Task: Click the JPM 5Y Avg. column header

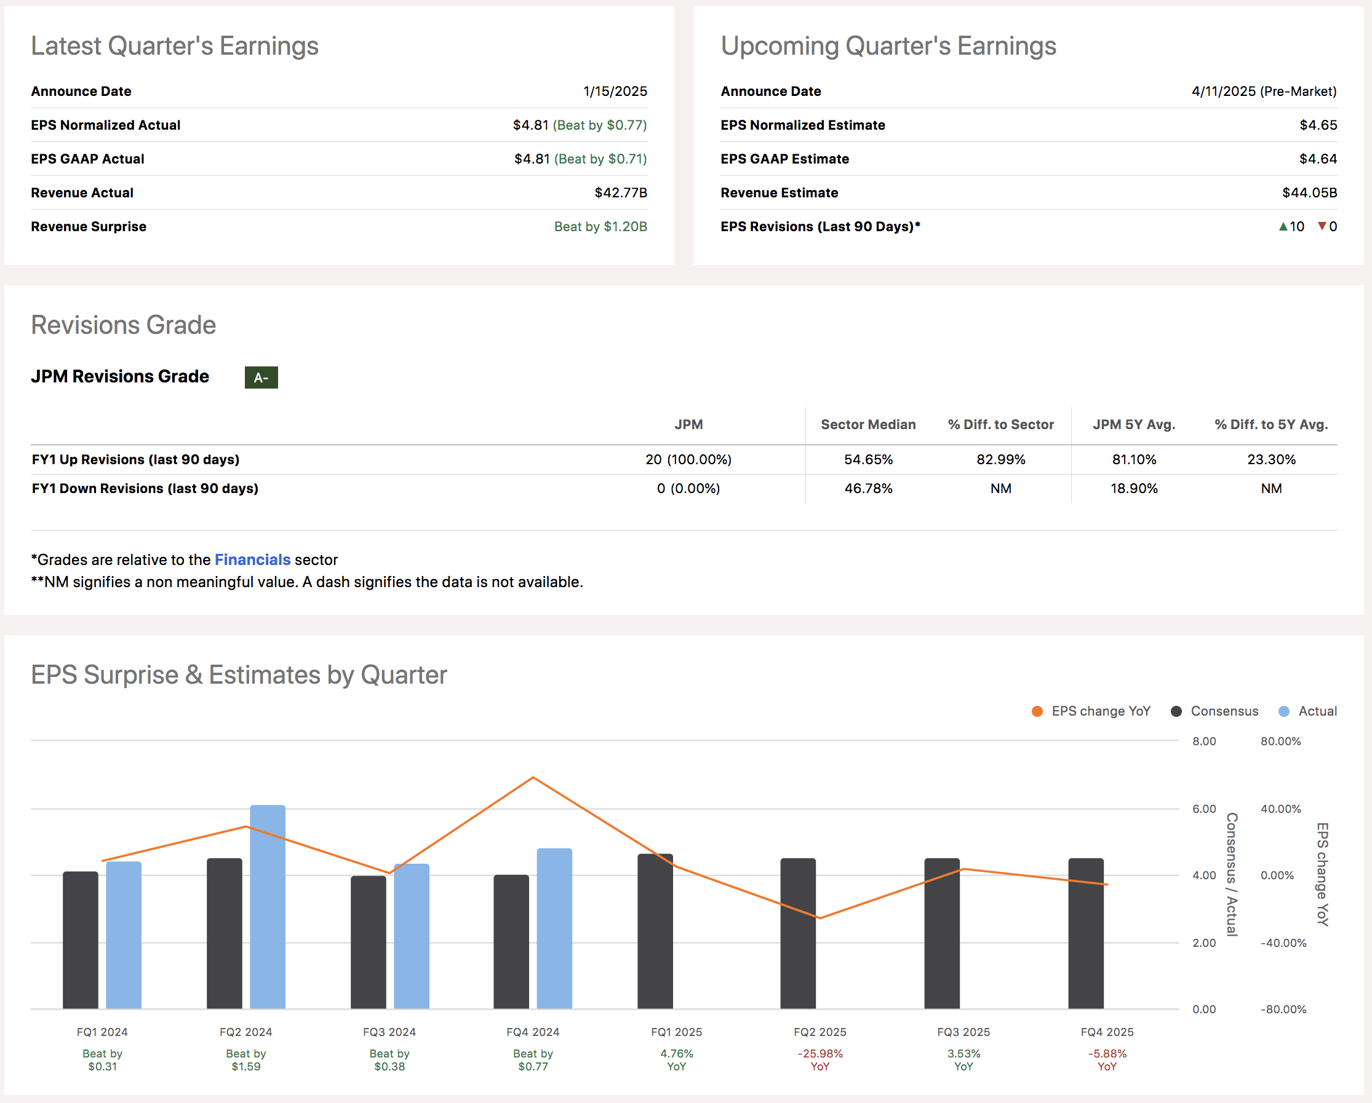Action: tap(1134, 424)
